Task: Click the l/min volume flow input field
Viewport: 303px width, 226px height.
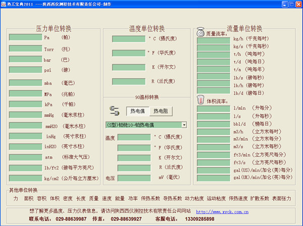Action: (x=213, y=108)
